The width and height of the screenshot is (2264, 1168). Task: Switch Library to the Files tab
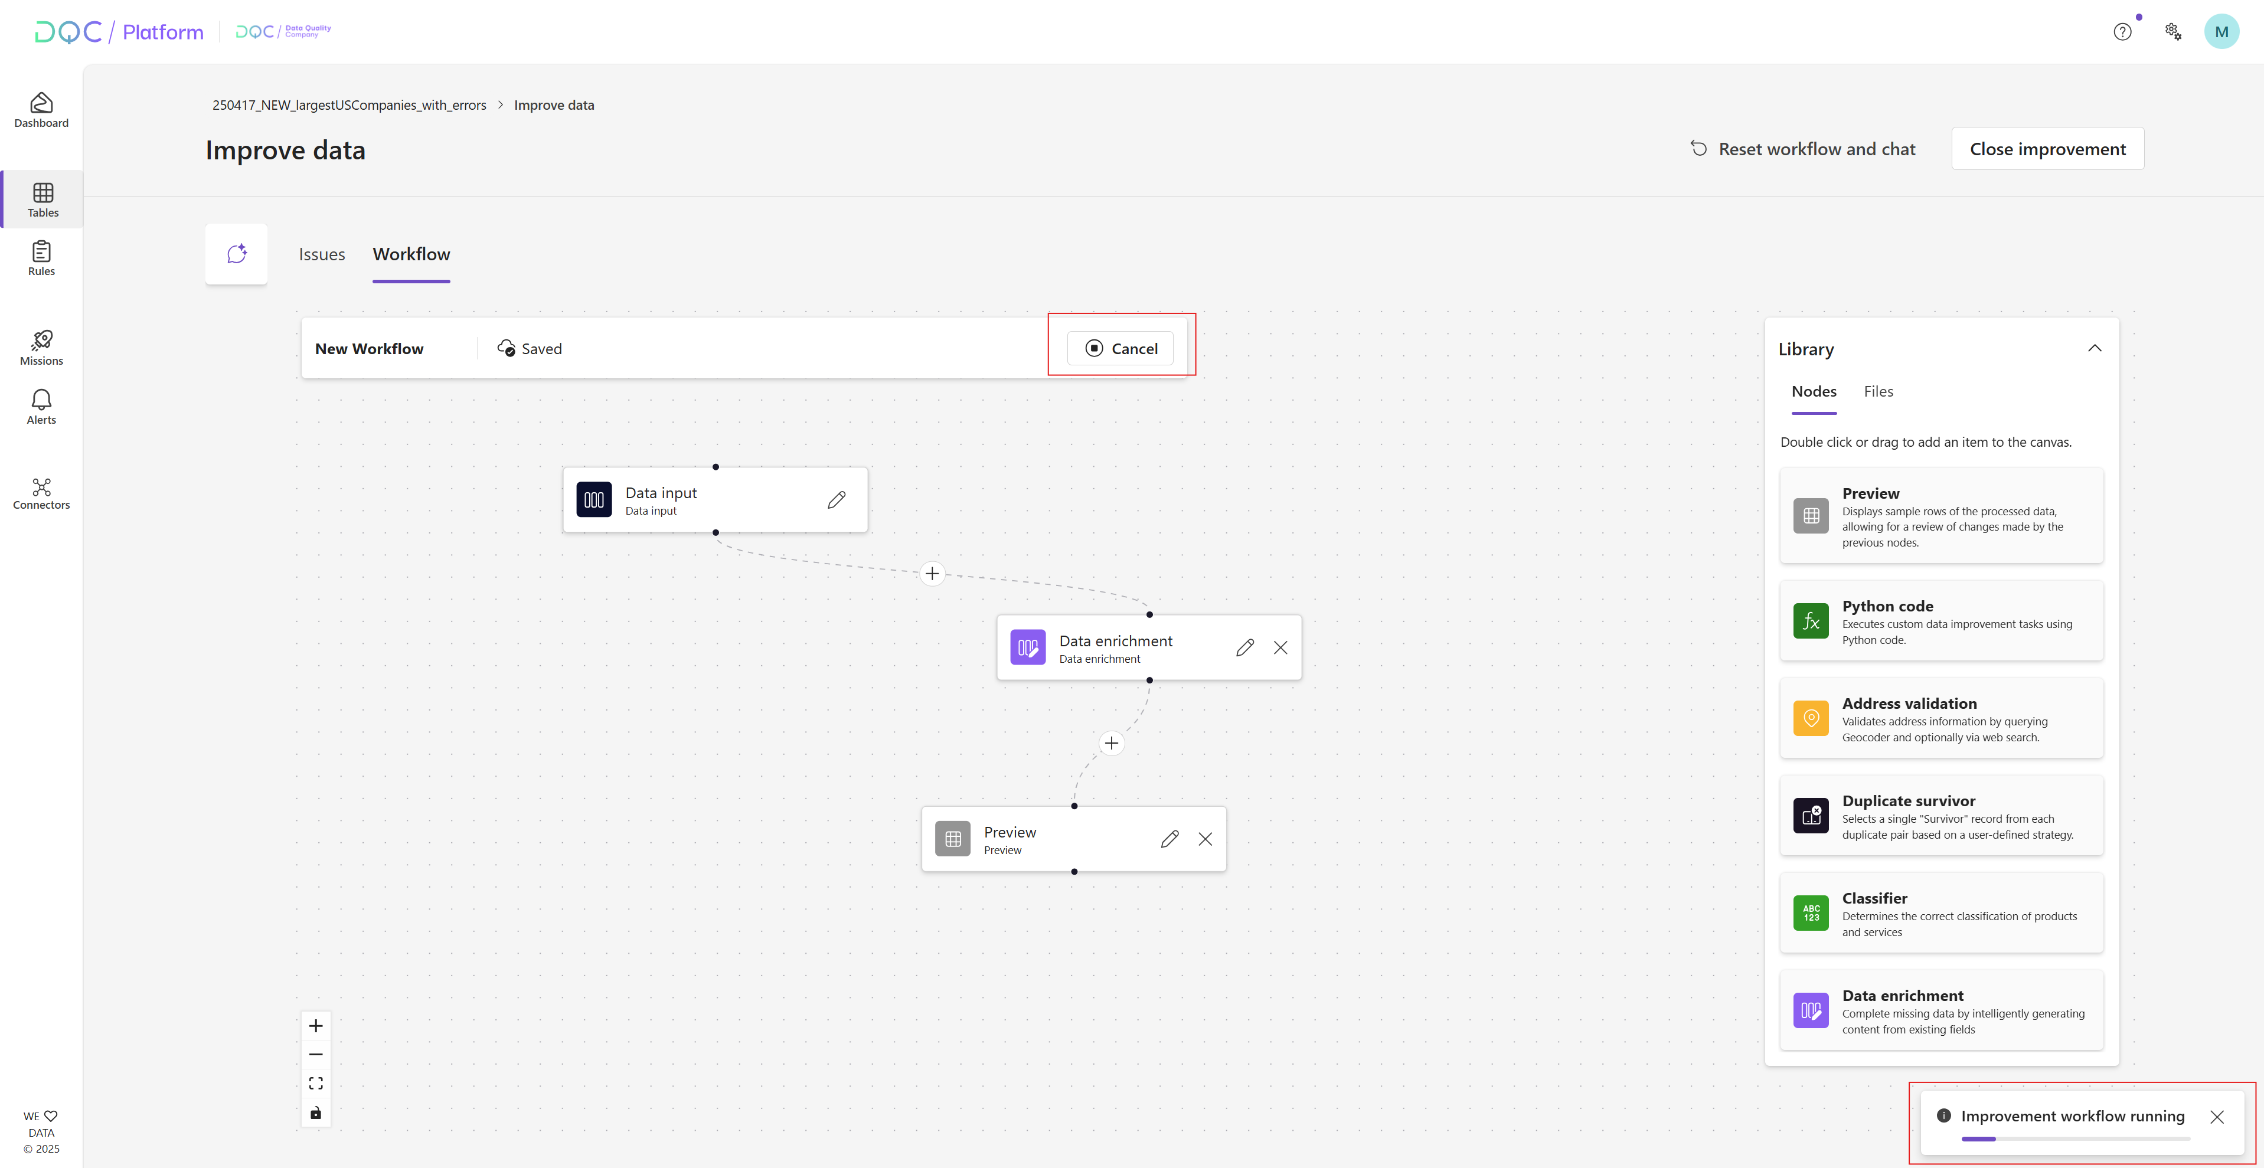point(1878,392)
